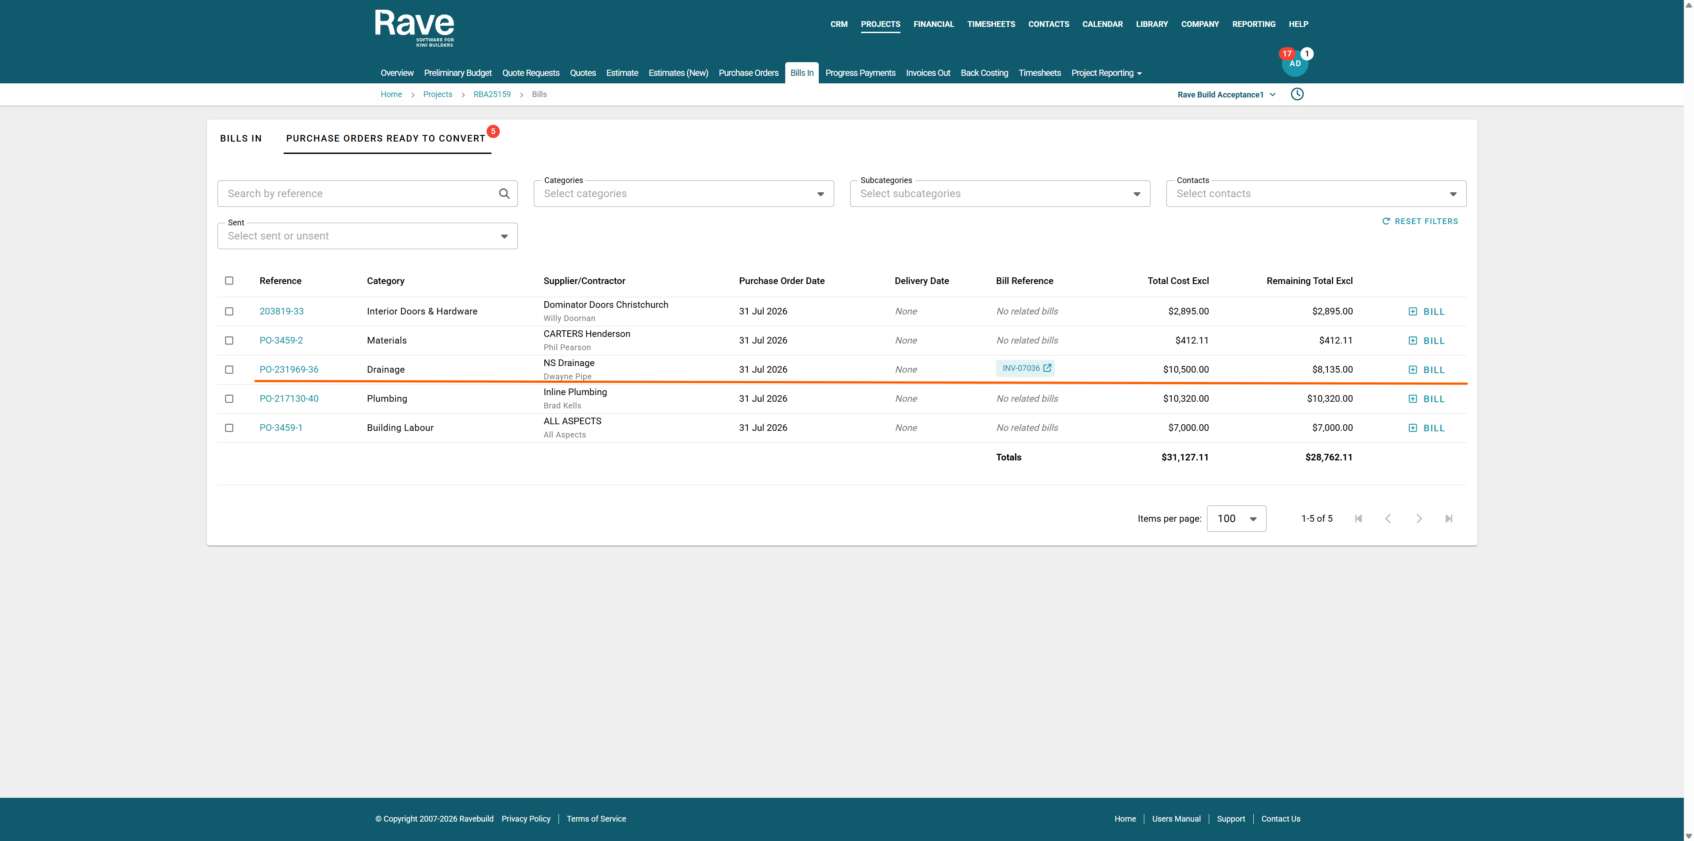Open external link icon on INV-07036
Image resolution: width=1694 pixels, height=841 pixels.
[x=1047, y=368]
